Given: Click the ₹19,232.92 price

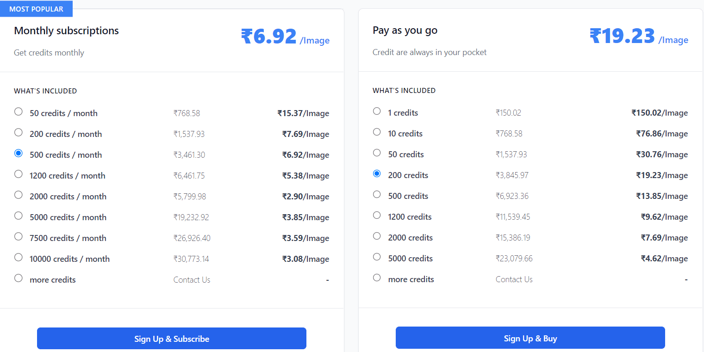Looking at the screenshot, I should pos(191,217).
